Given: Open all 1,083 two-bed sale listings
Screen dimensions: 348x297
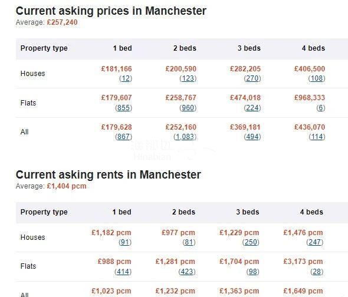Looking at the screenshot, I should point(185,137).
